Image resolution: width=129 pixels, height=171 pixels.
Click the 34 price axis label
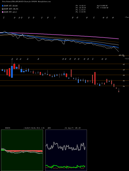[x=124, y=86]
